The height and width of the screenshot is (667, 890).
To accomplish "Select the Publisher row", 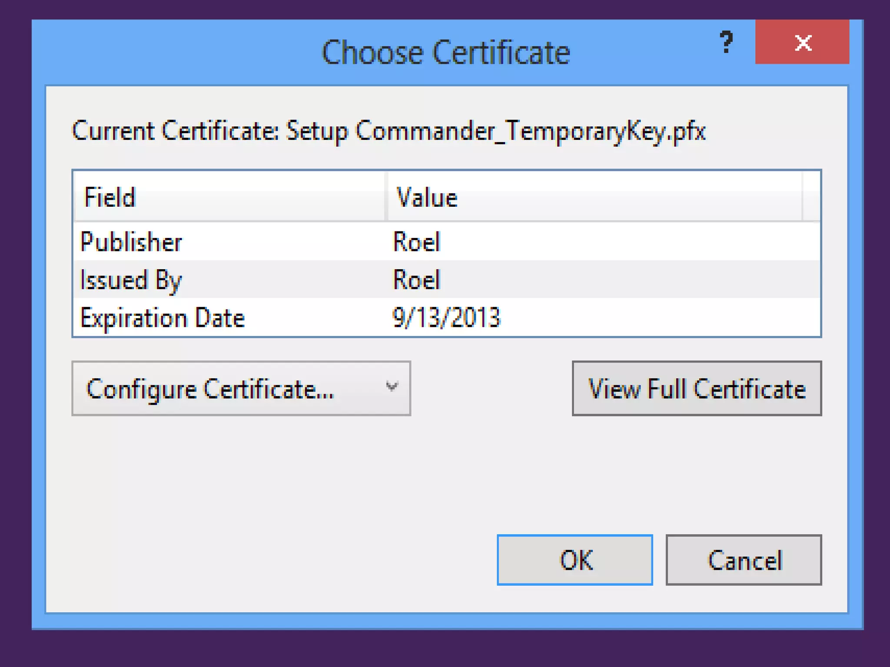I will [132, 242].
